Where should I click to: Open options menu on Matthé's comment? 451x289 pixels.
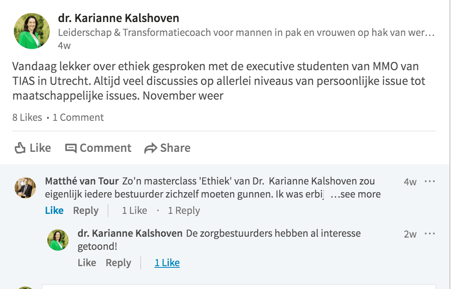point(430,181)
